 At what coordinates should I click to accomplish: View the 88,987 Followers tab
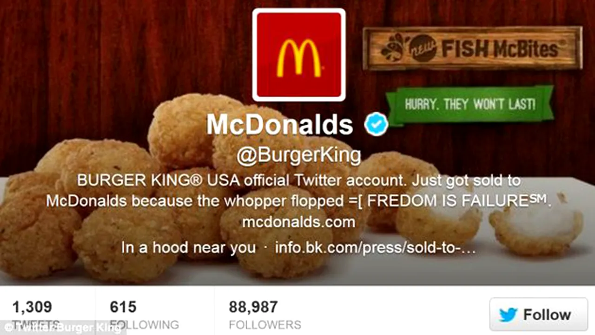click(x=265, y=315)
